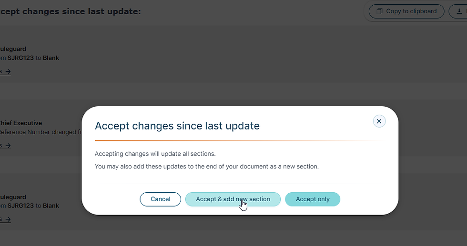Select the Chief Executive entry title
467x246 pixels.
point(21,123)
